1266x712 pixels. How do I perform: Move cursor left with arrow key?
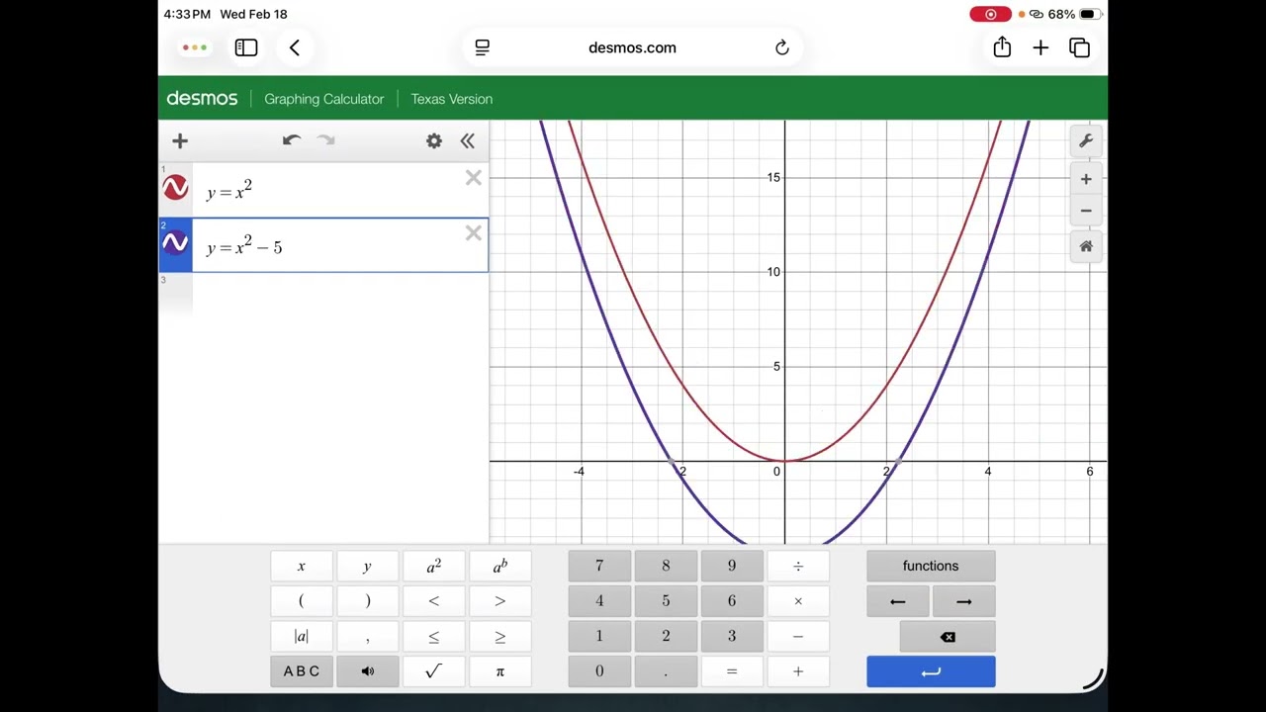[x=898, y=601]
